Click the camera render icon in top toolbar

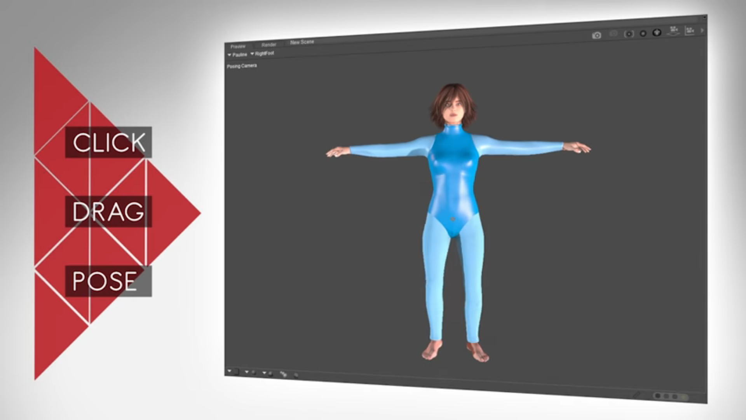coord(596,35)
